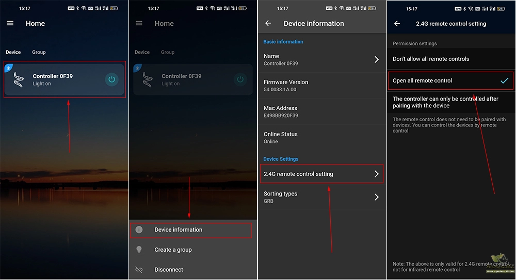The height and width of the screenshot is (280, 516).
Task: Open the hamburger menu on the undimmed Home screen
Action: [10, 23]
